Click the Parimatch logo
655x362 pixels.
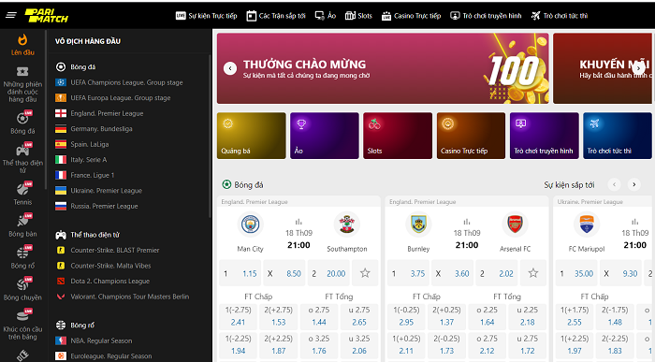(x=46, y=16)
